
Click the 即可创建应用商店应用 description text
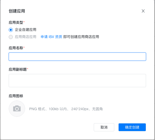(81, 37)
